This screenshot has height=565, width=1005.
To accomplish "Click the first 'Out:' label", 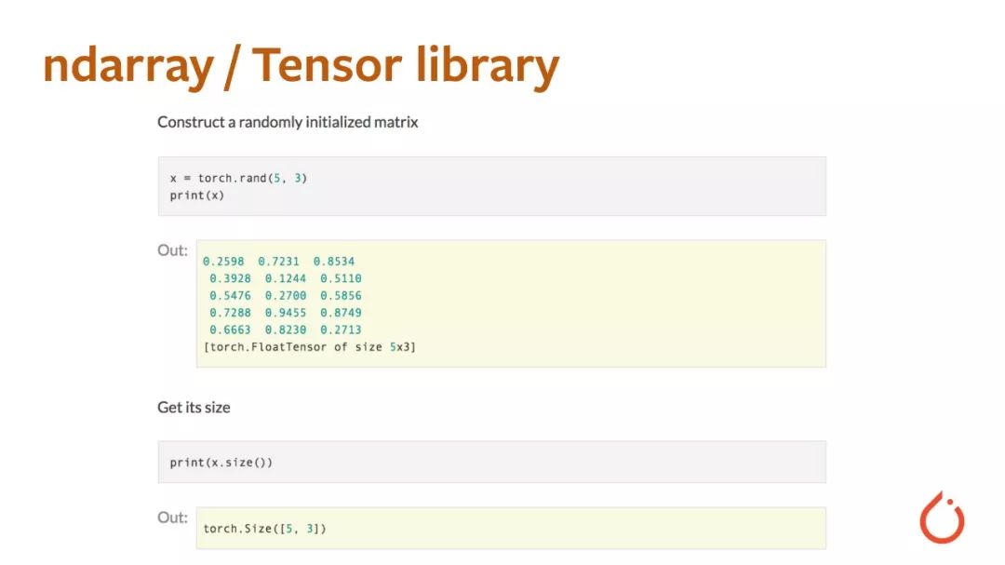I will pos(172,250).
